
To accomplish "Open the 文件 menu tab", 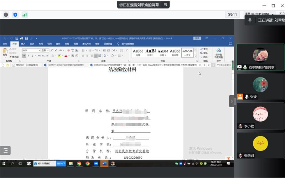I will point(5,44).
